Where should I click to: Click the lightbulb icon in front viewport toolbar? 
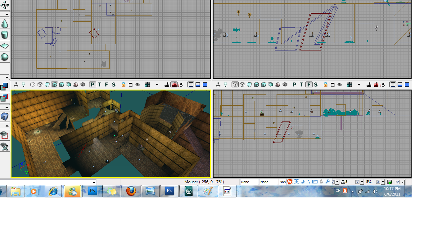pos(226,85)
